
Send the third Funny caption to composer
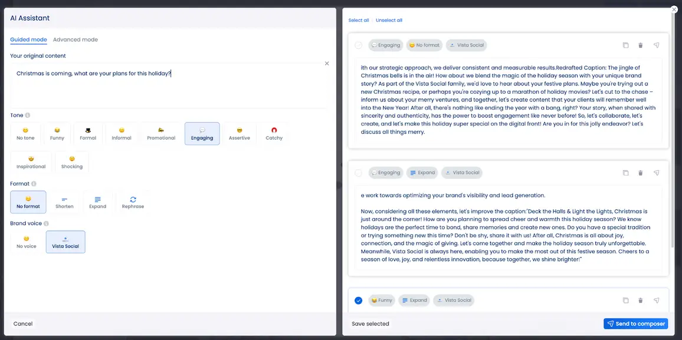click(656, 300)
